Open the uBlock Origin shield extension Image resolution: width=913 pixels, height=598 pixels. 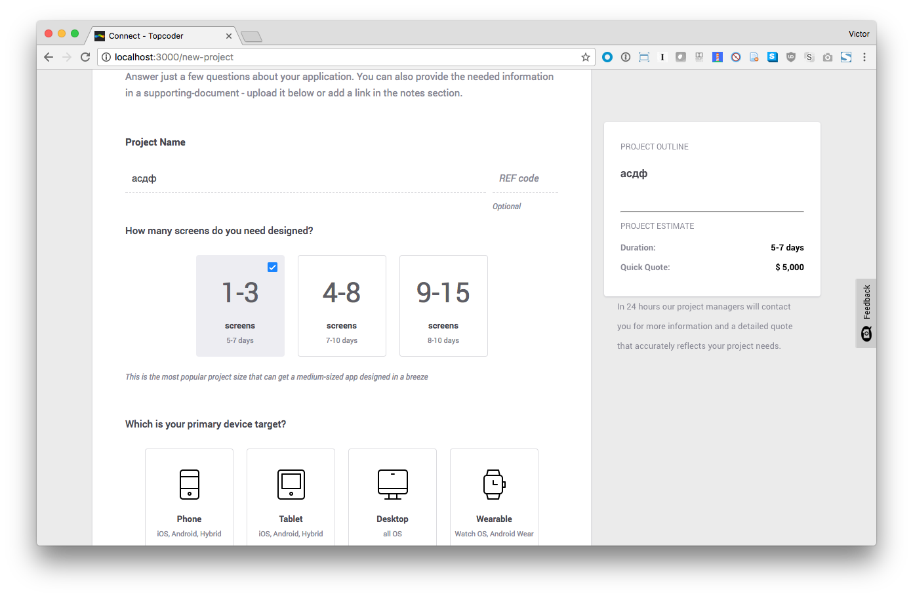(x=791, y=57)
